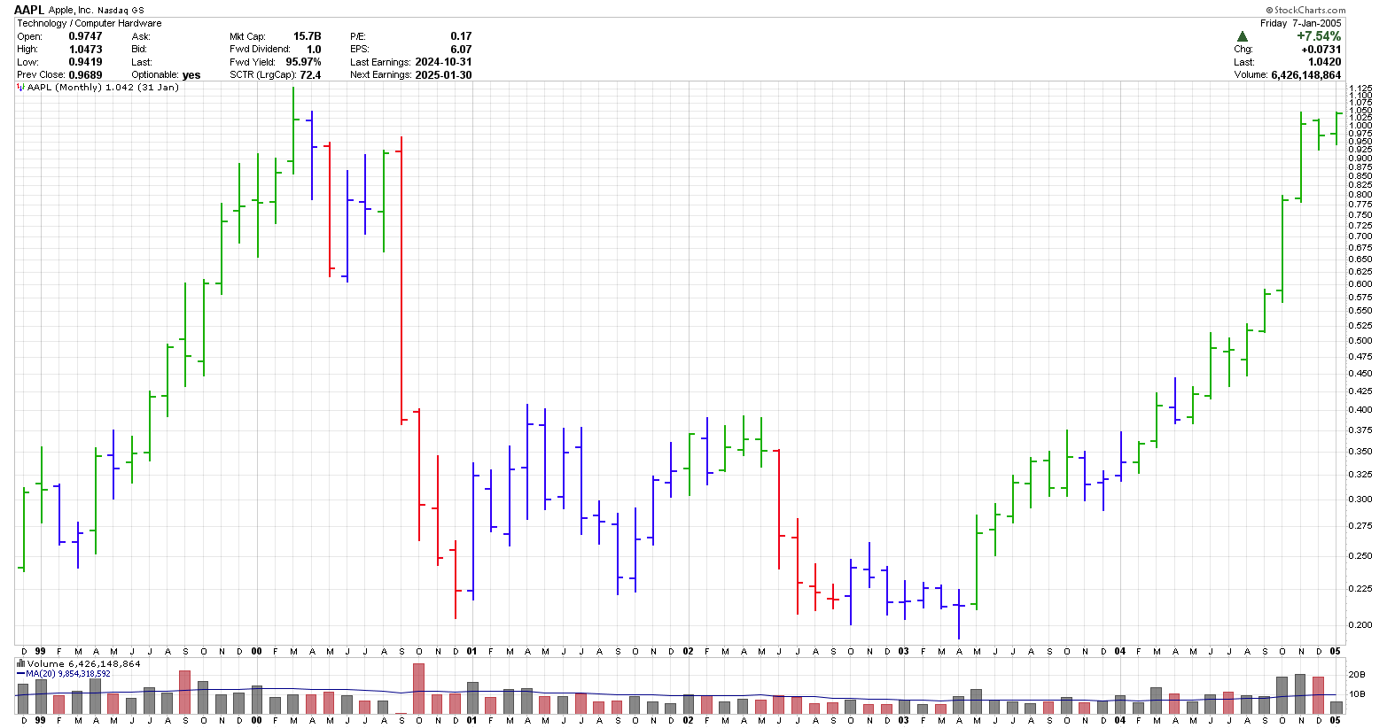Click the EPS value 6.07

tap(461, 49)
